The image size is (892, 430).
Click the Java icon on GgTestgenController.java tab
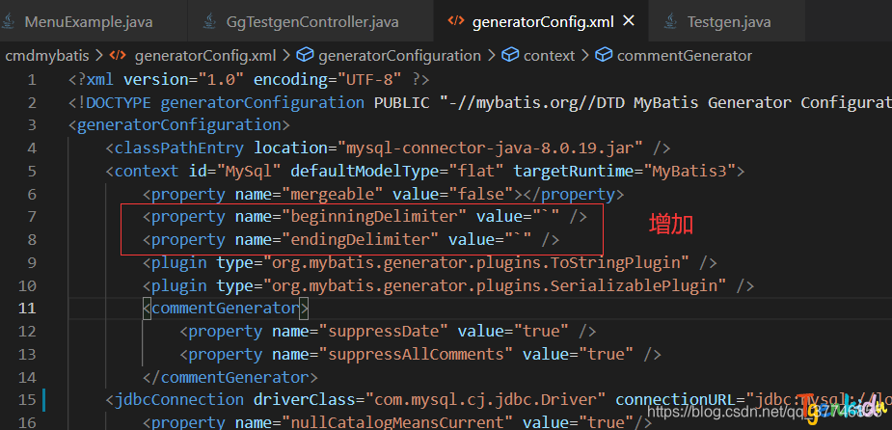210,22
